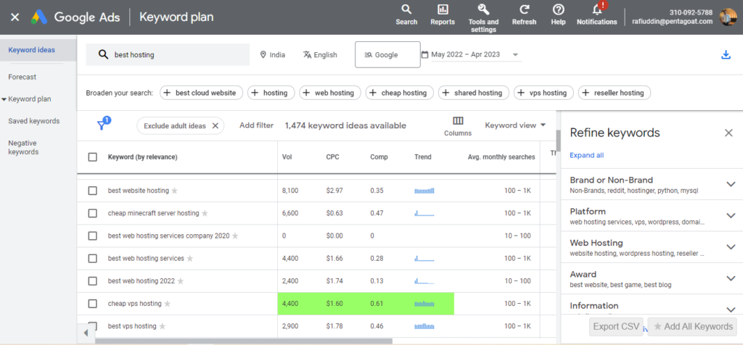Screen dimensions: 743x345
Task: Open the Reports icon
Action: click(443, 14)
